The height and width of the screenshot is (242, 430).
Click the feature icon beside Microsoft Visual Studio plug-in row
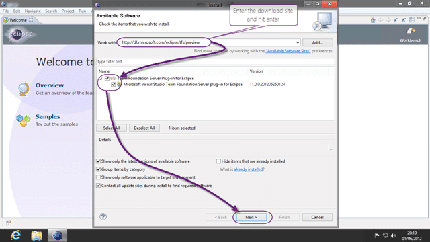tap(119, 84)
